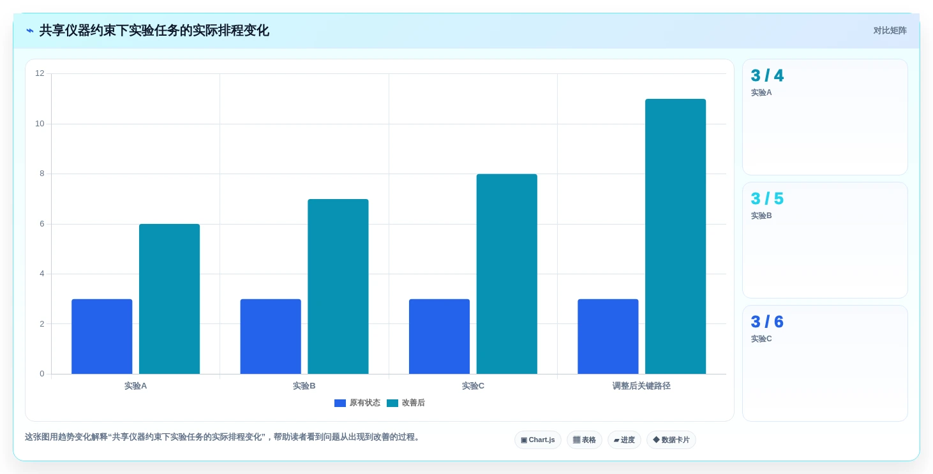
Task: Click the y-axis value 0
Action: click(x=42, y=374)
